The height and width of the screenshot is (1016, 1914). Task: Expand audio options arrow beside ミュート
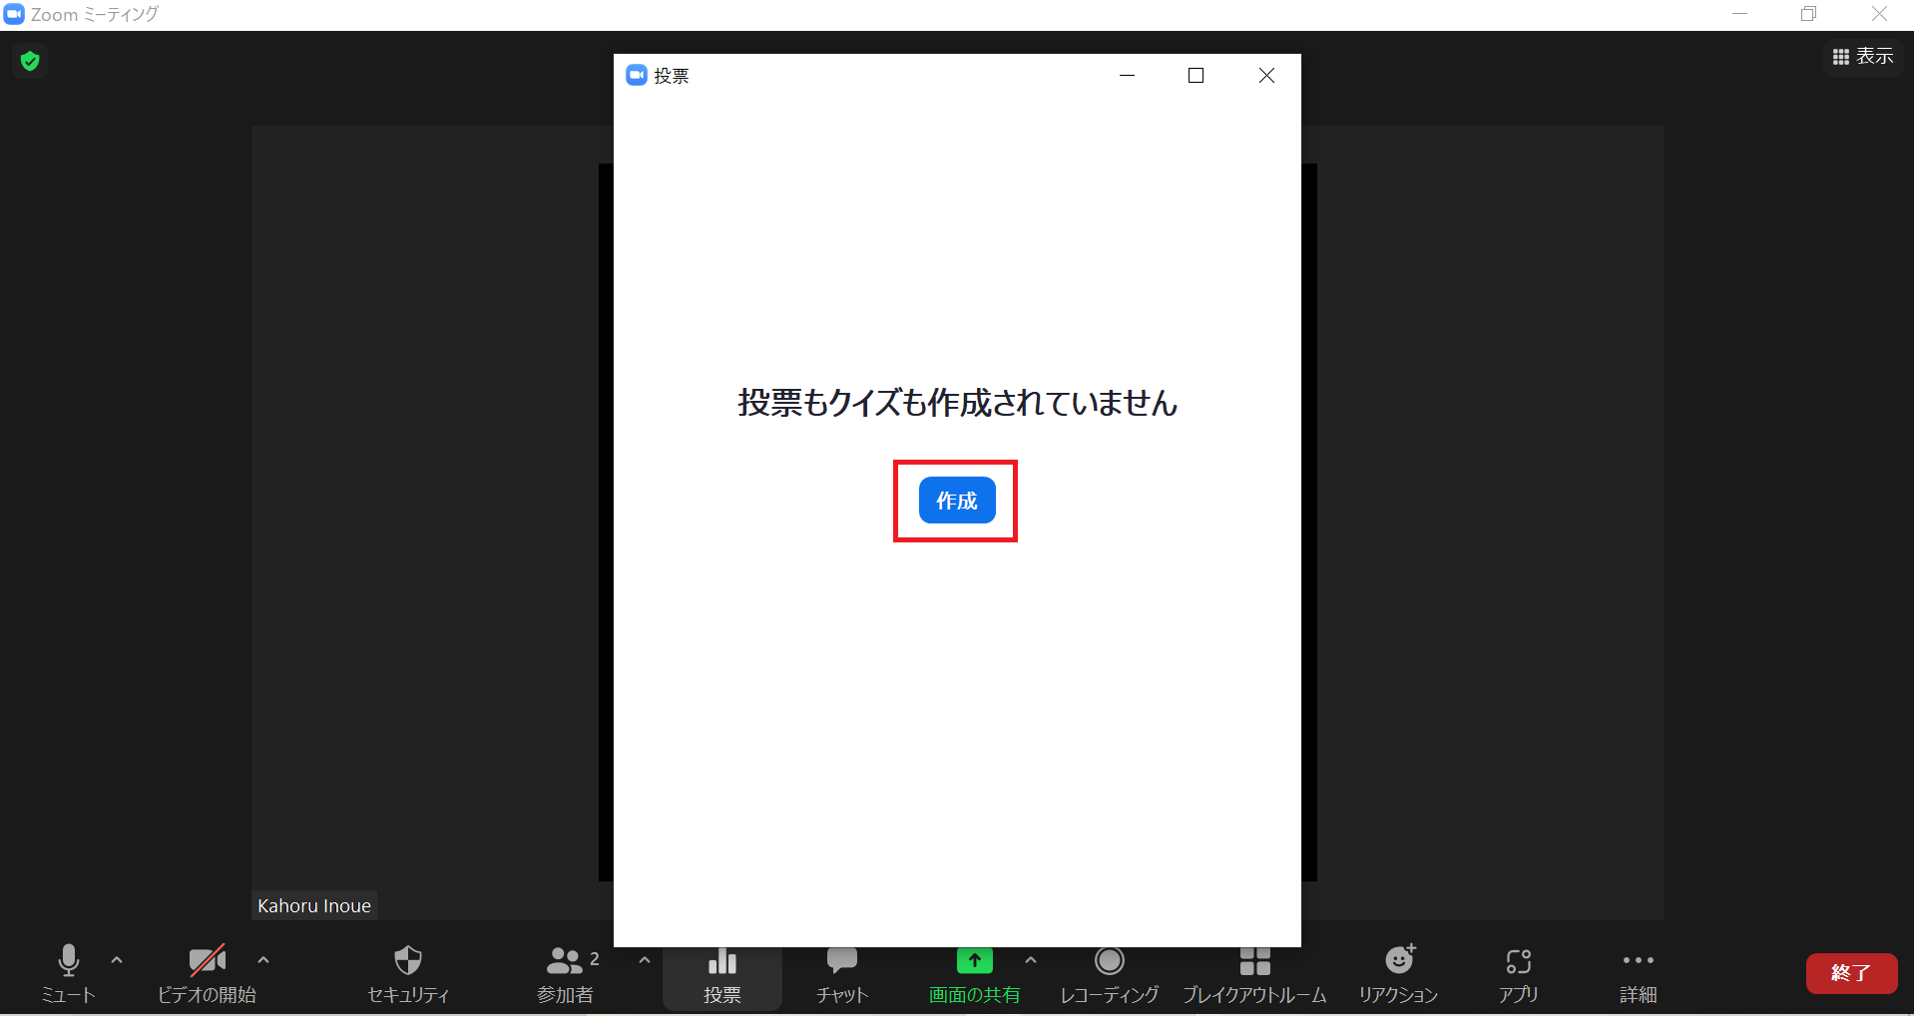[x=117, y=960]
